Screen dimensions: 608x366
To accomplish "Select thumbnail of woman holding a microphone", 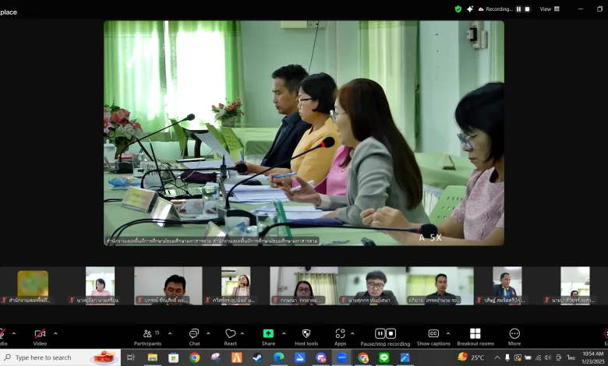I will [x=235, y=286].
